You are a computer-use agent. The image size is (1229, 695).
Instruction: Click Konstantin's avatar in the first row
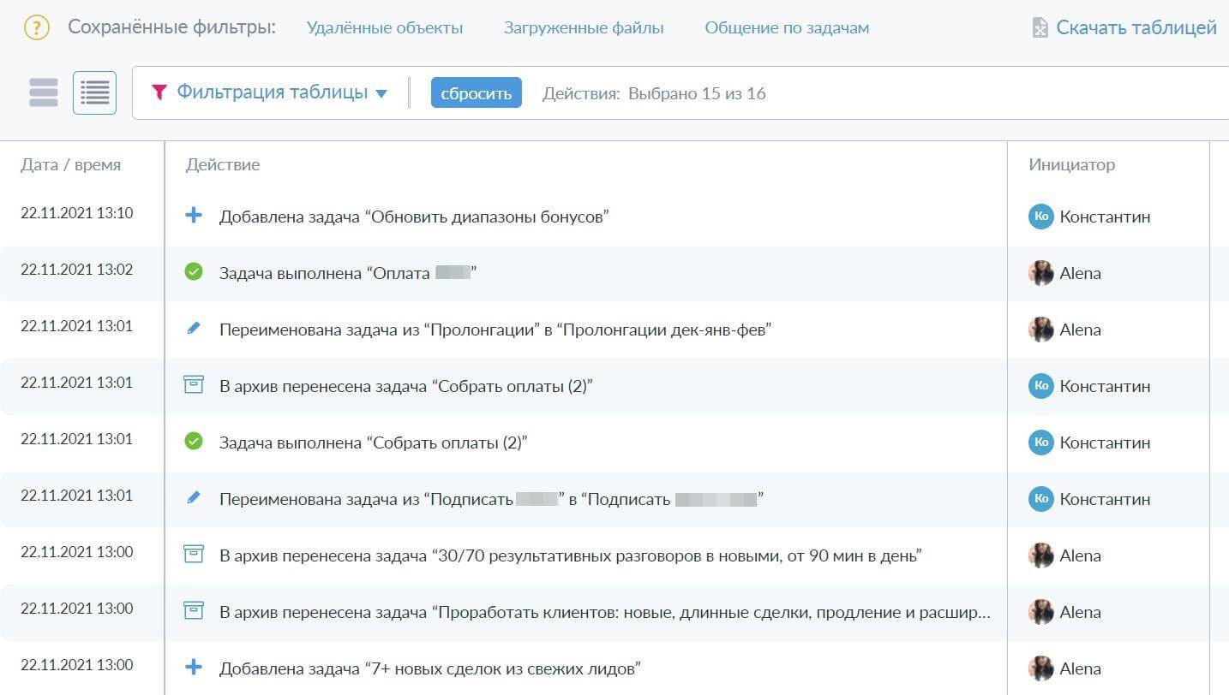pyautogui.click(x=1040, y=217)
